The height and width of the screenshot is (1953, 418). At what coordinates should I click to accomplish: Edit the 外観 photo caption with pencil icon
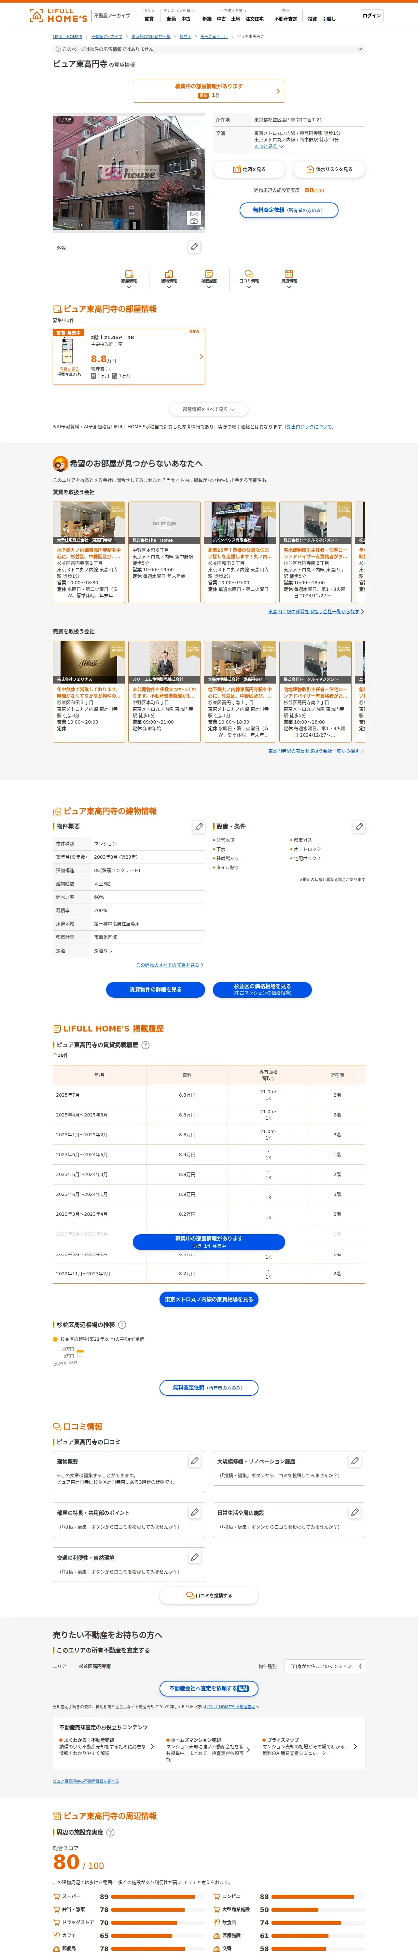point(194,247)
